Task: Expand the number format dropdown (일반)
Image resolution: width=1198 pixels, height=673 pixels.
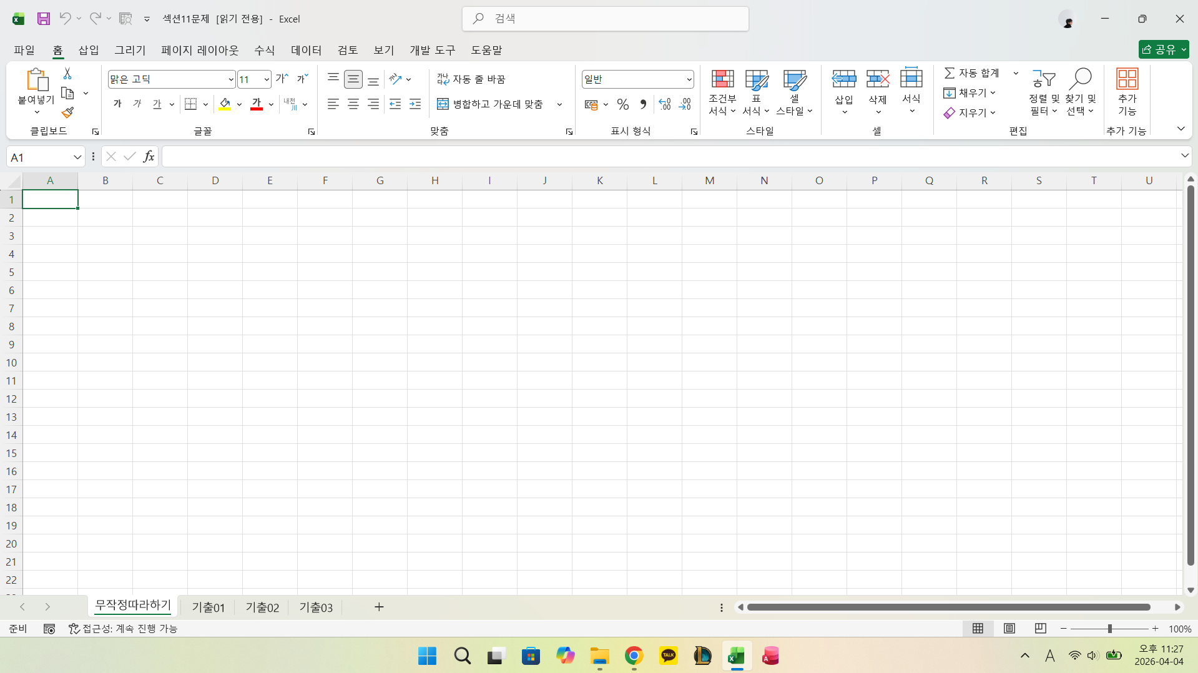Action: pyautogui.click(x=689, y=79)
